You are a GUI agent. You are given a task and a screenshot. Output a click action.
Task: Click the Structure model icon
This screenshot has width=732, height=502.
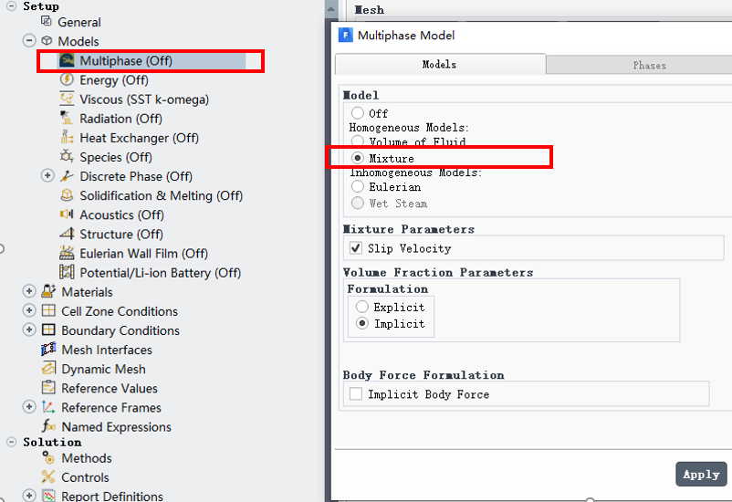point(67,233)
